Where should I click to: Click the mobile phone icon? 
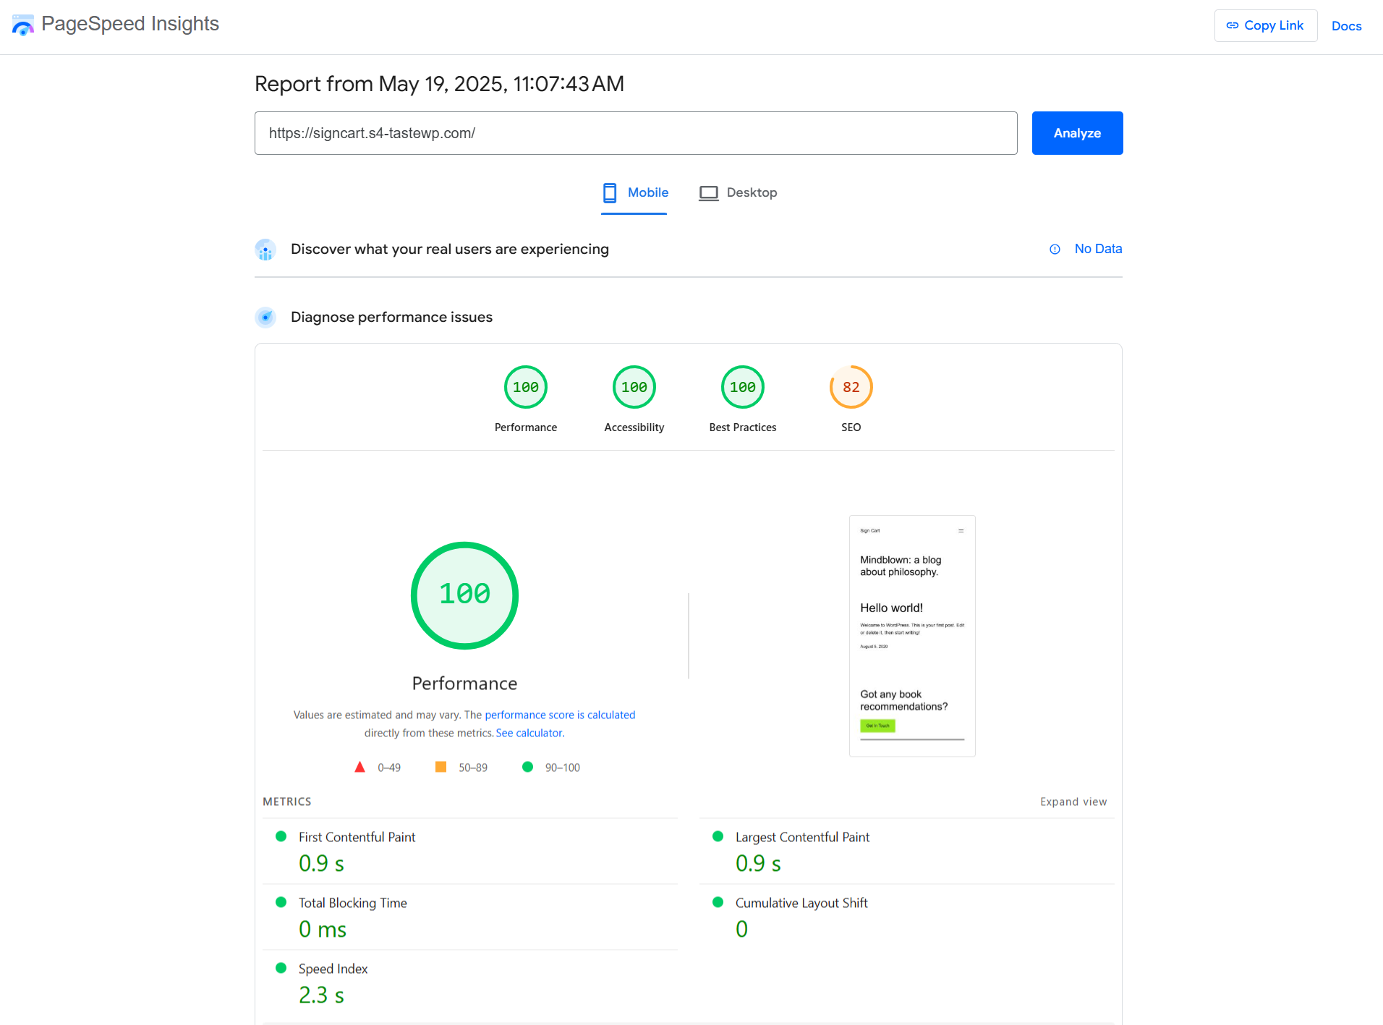point(610,193)
